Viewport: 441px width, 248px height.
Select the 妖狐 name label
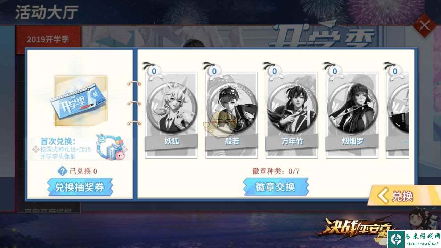172,141
